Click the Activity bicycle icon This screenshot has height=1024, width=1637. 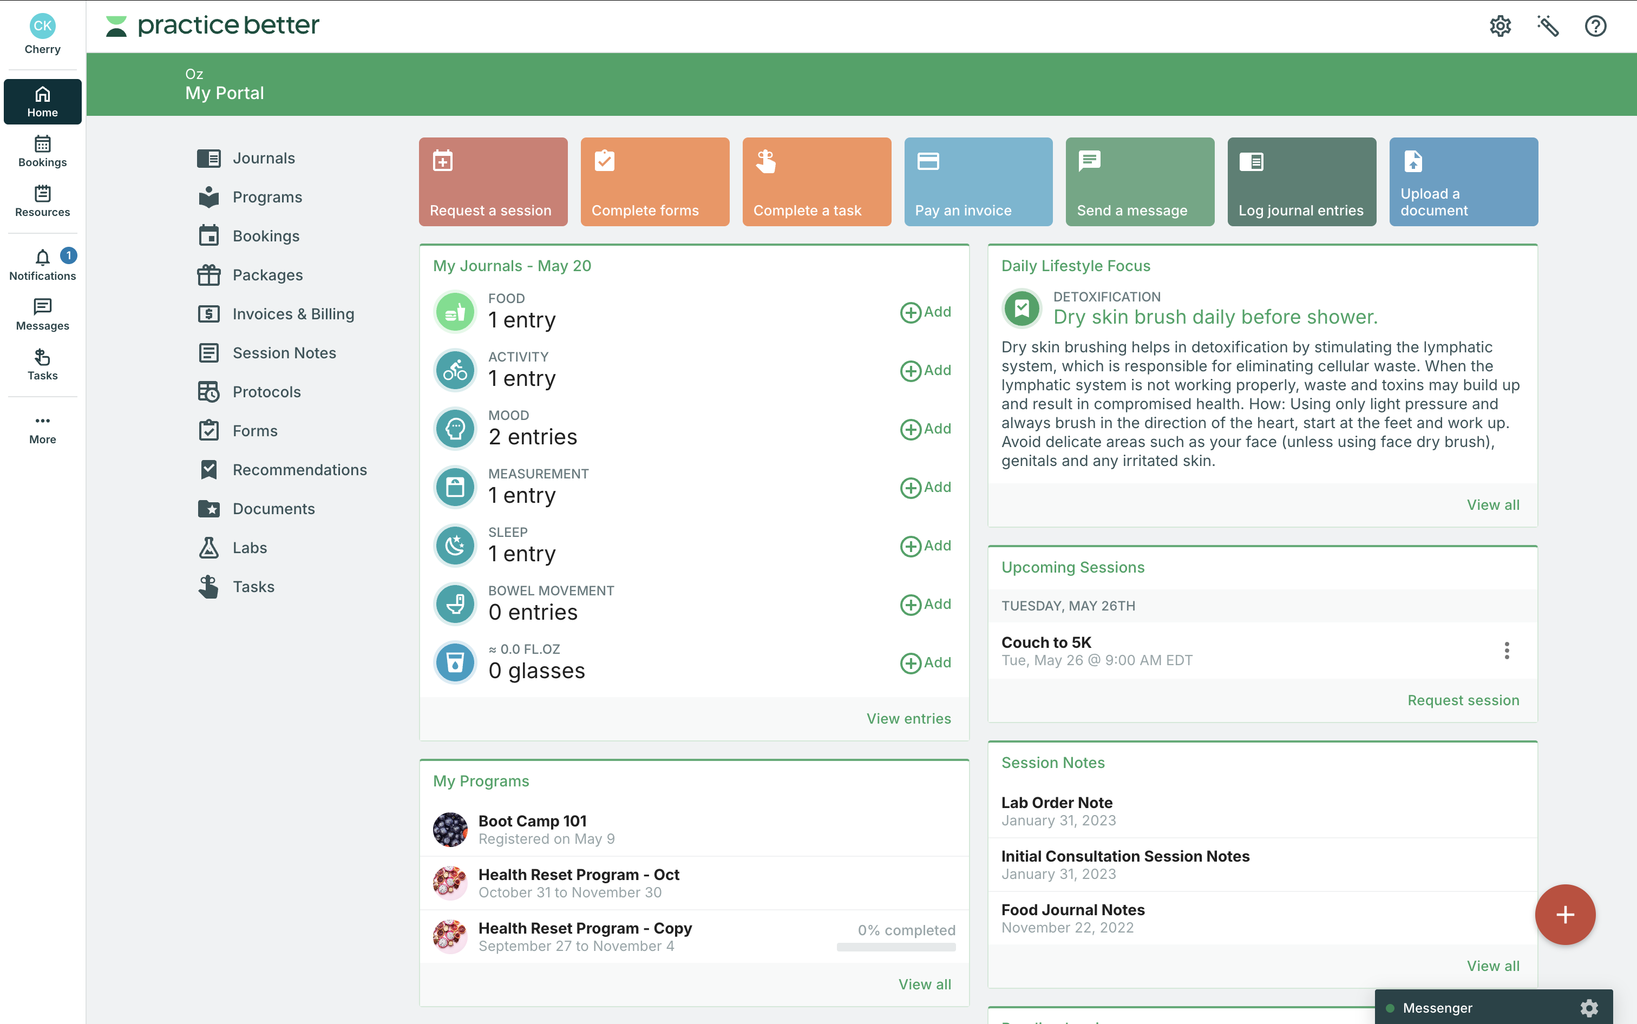tap(455, 370)
